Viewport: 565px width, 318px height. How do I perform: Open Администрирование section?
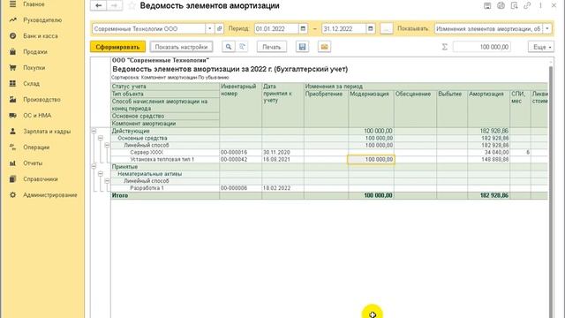[50, 194]
